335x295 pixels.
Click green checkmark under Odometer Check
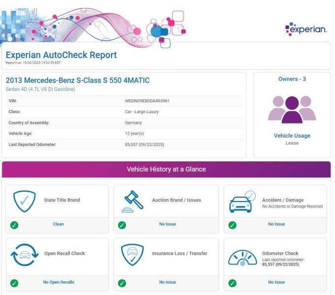[233, 283]
